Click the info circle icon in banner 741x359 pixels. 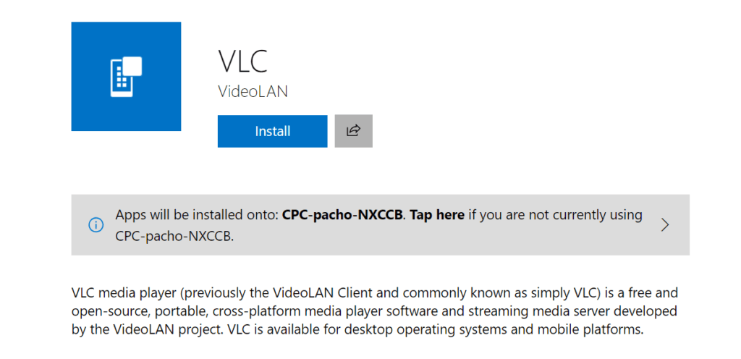96,225
